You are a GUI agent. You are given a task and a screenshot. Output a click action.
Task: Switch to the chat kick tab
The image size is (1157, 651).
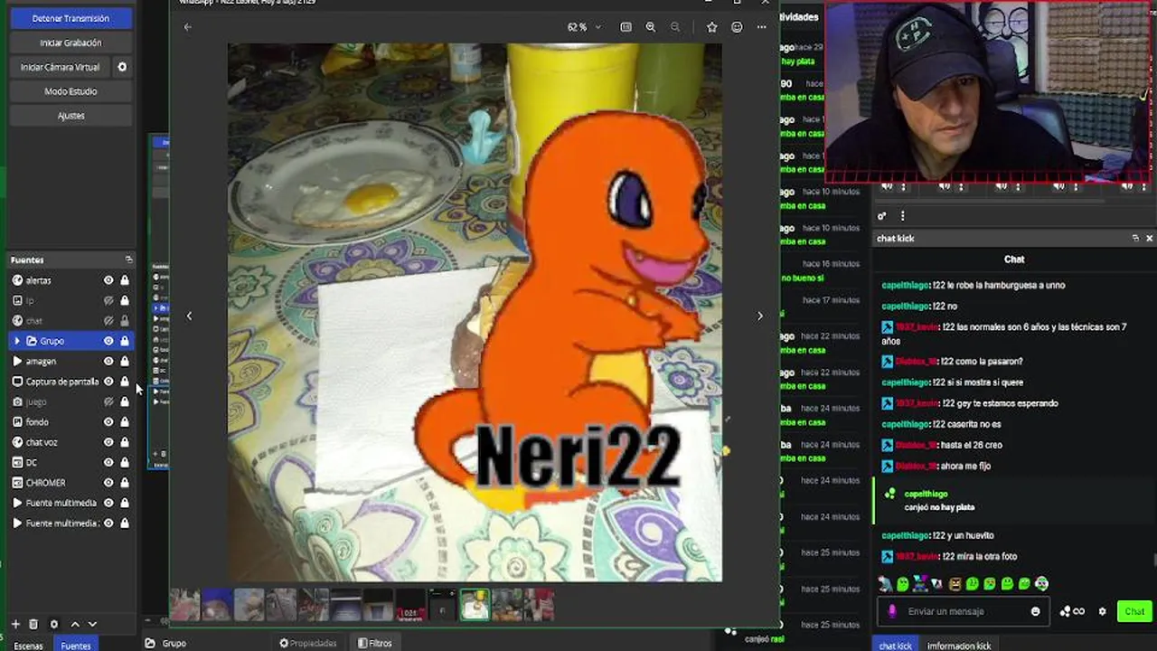pyautogui.click(x=896, y=646)
